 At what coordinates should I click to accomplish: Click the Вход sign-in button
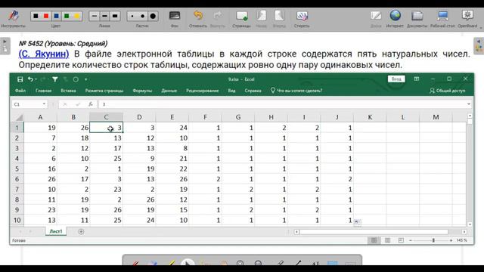[396, 79]
